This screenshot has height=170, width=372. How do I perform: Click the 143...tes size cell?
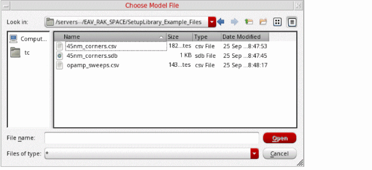tap(179, 65)
